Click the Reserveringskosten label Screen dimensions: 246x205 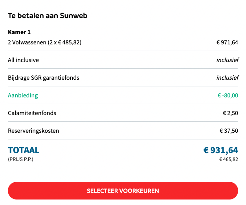[x=33, y=131]
